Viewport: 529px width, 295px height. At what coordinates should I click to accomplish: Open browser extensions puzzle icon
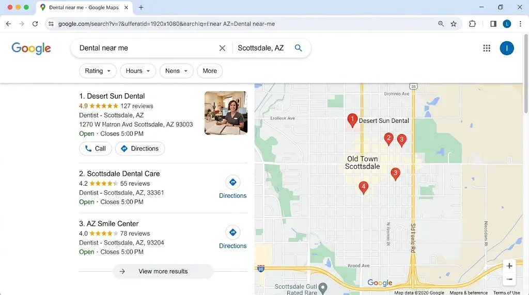[472, 24]
